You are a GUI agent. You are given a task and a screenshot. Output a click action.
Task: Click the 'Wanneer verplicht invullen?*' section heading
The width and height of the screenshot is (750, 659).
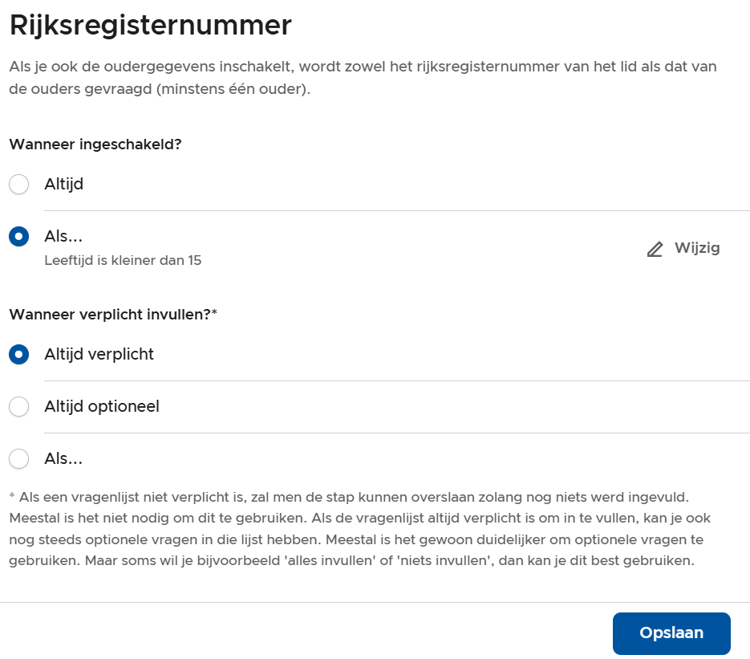point(113,314)
